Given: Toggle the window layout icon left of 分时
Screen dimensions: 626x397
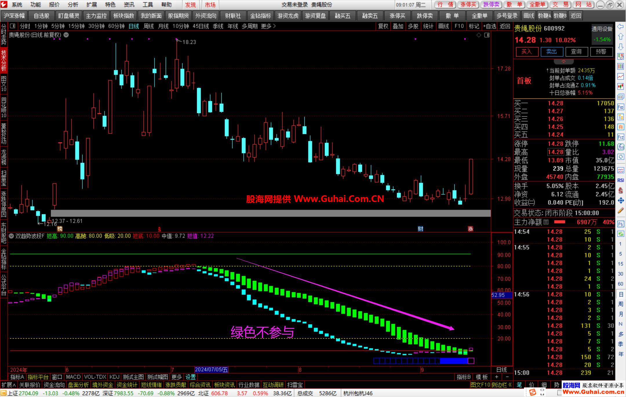Looking at the screenshot, I should pyautogui.click(x=12, y=26).
